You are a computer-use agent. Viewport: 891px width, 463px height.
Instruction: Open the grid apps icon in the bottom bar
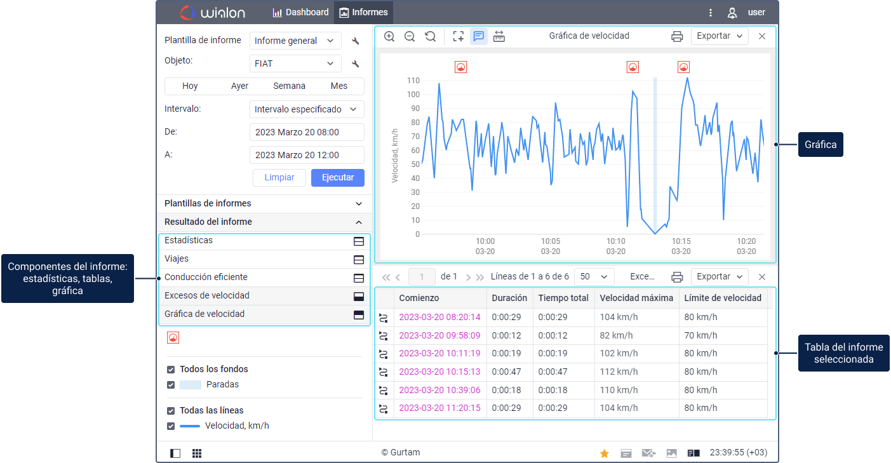click(197, 453)
